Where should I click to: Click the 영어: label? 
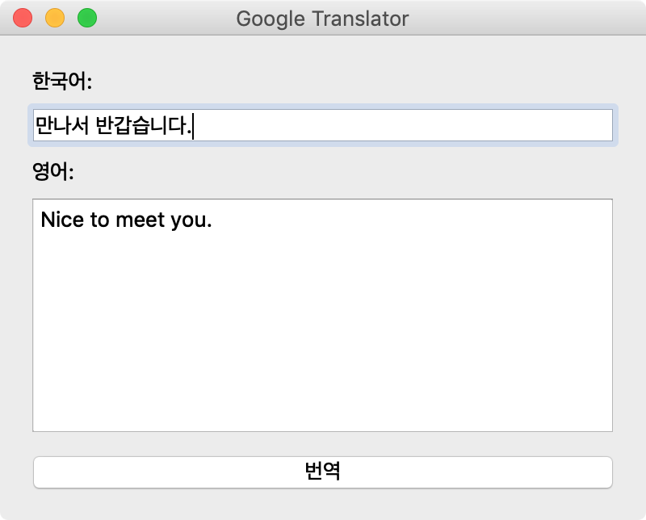click(53, 171)
